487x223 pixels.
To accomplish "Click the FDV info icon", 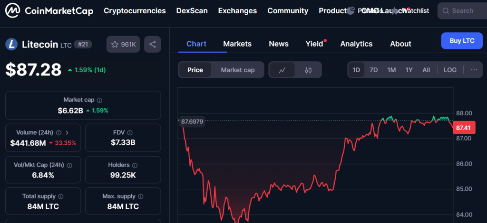I will [130, 133].
